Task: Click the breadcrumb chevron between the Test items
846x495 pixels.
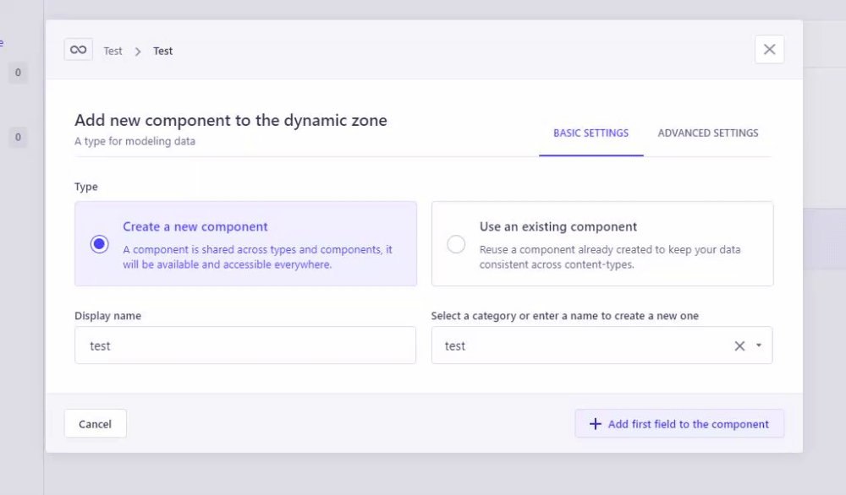Action: [136, 50]
